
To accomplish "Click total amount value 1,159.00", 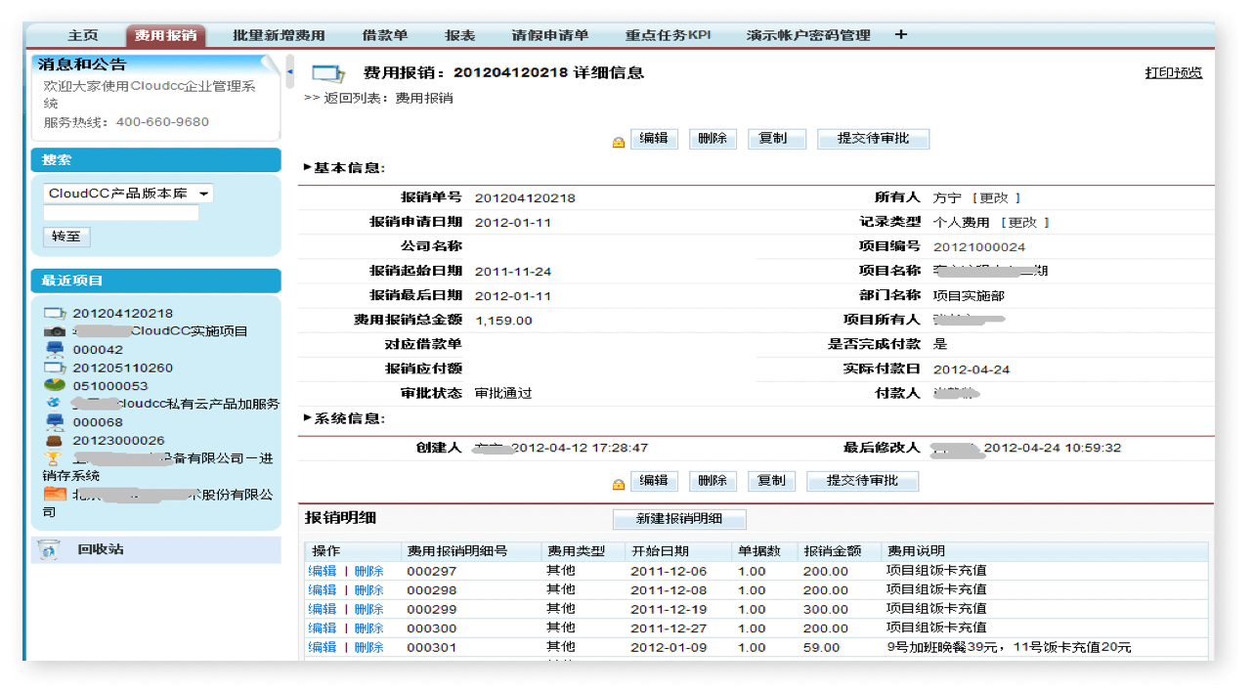I will (503, 320).
